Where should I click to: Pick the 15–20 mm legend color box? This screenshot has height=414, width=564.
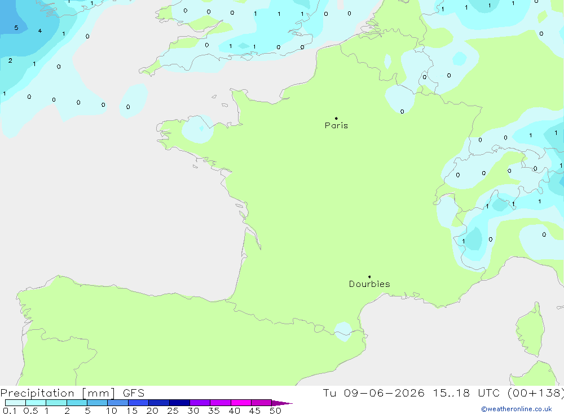[x=139, y=403]
